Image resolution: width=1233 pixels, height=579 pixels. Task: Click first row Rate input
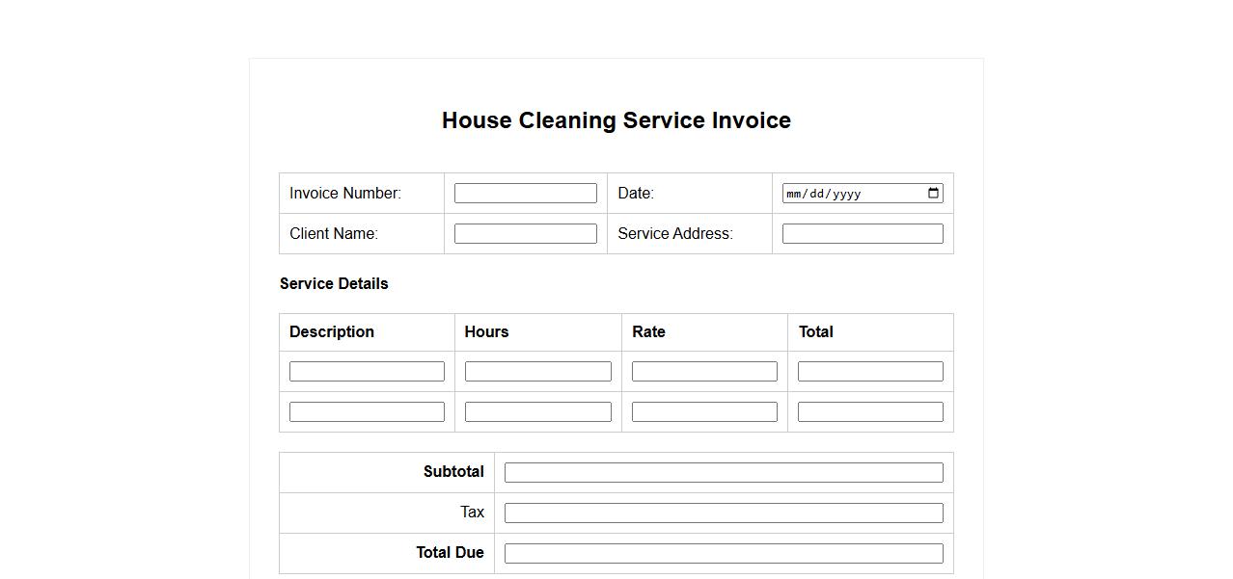click(x=704, y=372)
